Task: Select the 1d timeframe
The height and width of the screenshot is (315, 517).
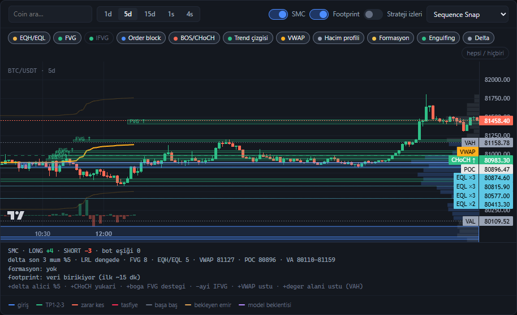Action: point(108,14)
